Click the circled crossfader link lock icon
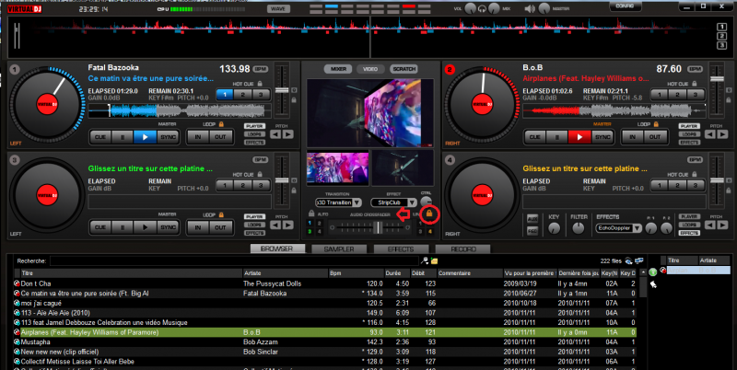 [x=428, y=214]
